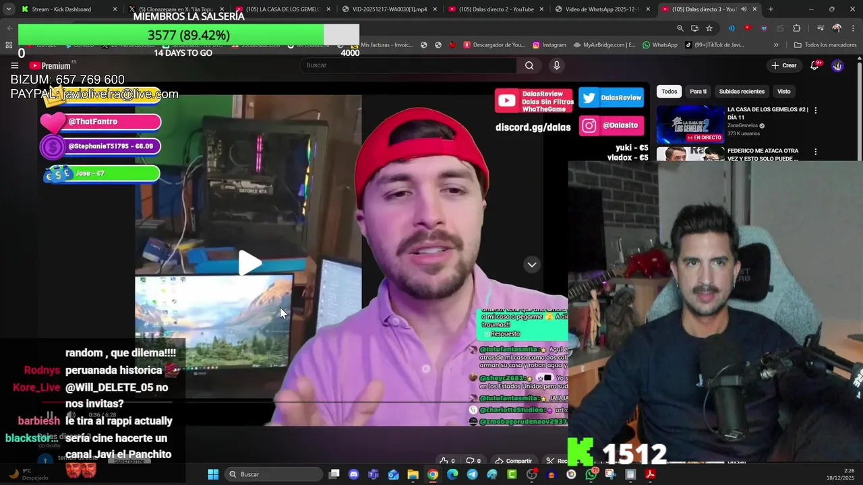Screen dimensions: 863x485
Task: Open Discord from the taskbar
Action: 353,474
